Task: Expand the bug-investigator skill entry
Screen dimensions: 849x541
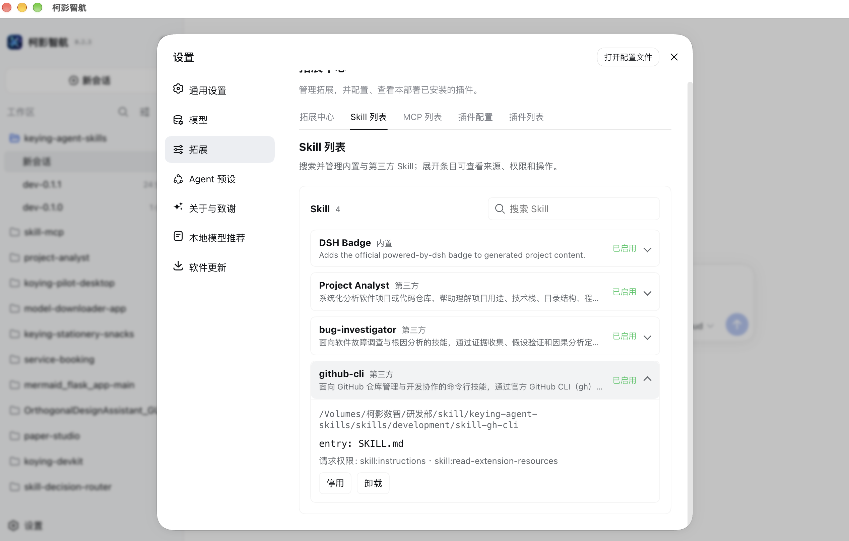Action: click(x=647, y=337)
